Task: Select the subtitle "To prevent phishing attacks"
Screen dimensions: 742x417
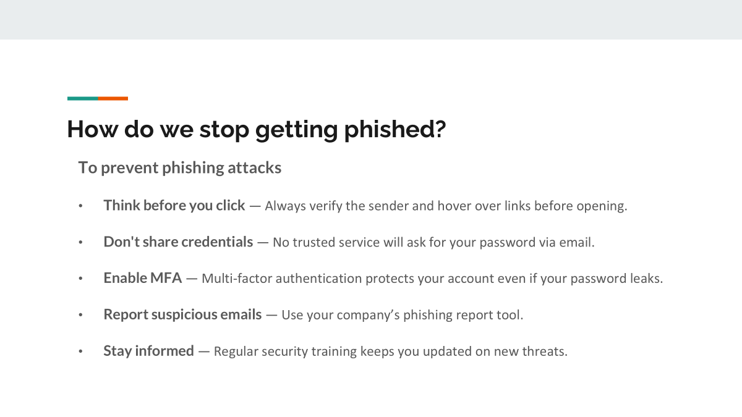Action: pyautogui.click(x=179, y=167)
